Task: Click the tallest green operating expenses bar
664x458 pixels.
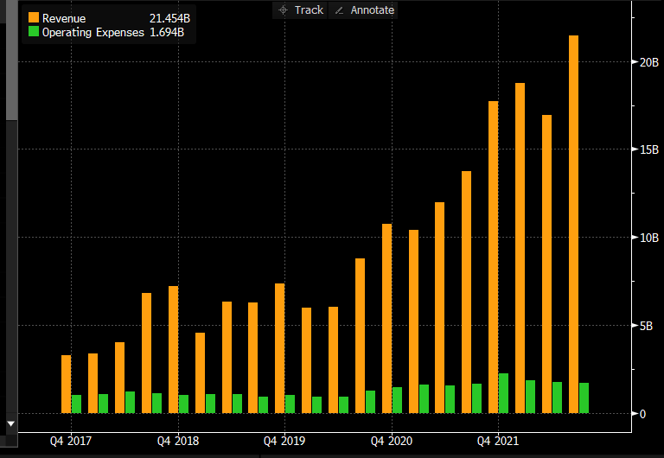Action: [503, 393]
